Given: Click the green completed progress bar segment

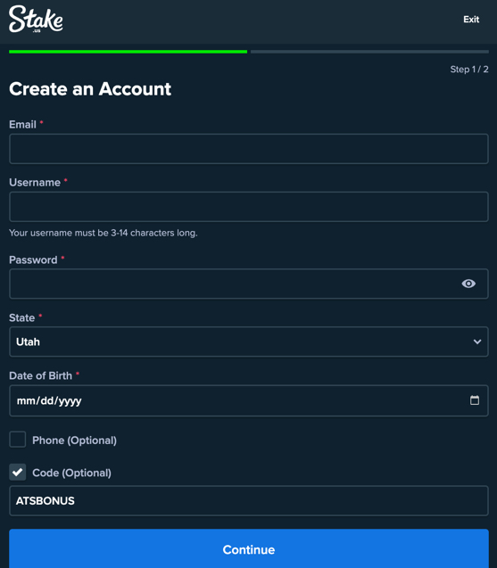Looking at the screenshot, I should click(128, 52).
